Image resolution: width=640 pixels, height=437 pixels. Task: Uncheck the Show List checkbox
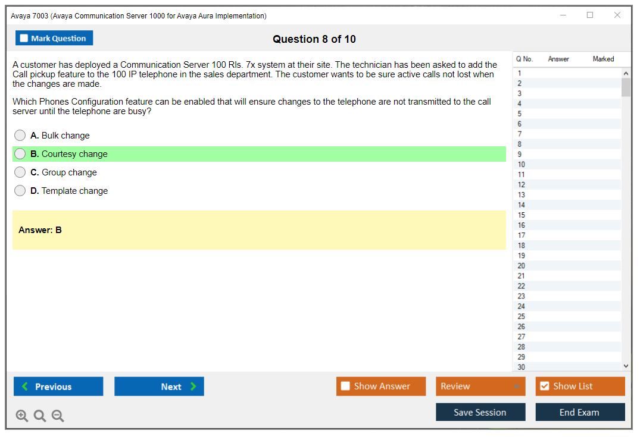[544, 386]
